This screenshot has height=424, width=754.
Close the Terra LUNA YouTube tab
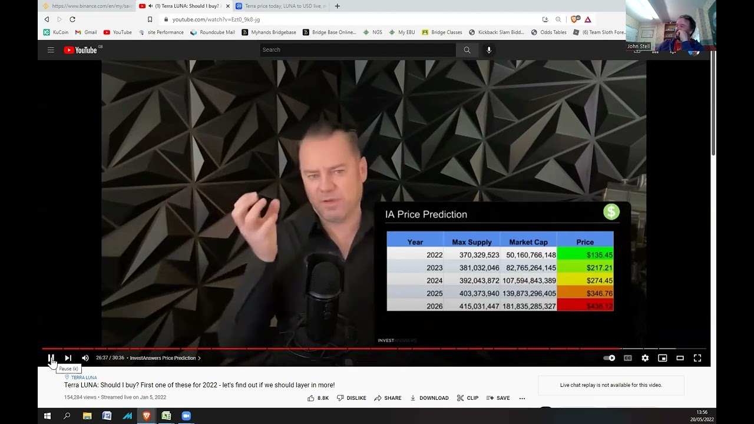click(228, 6)
